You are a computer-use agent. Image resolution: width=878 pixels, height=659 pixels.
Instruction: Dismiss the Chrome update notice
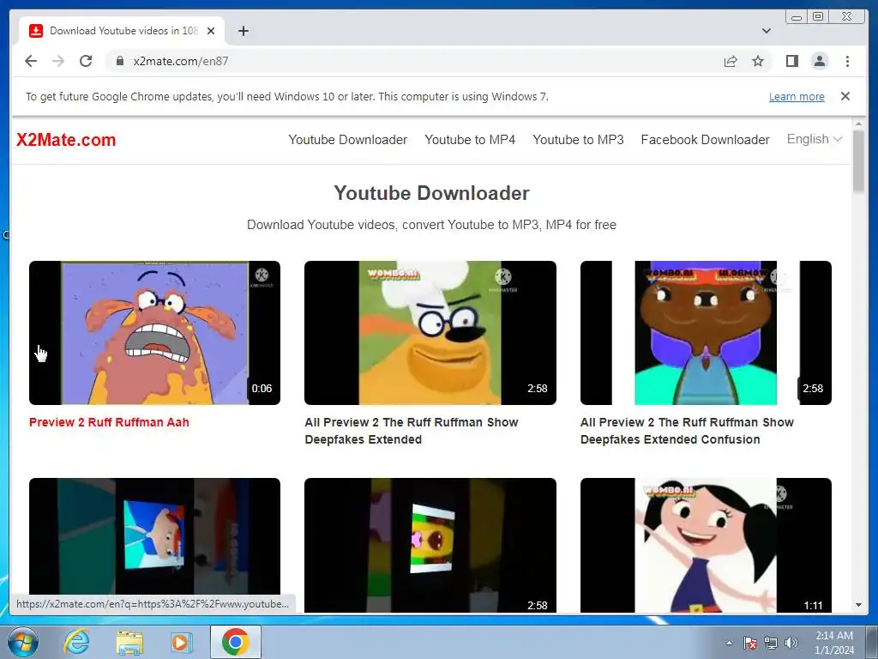coord(845,96)
